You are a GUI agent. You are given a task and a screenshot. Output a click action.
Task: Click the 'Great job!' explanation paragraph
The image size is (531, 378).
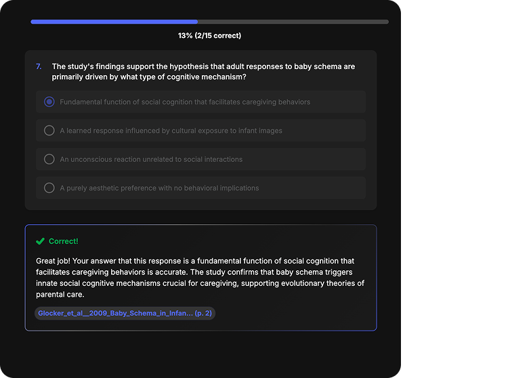[200, 278]
